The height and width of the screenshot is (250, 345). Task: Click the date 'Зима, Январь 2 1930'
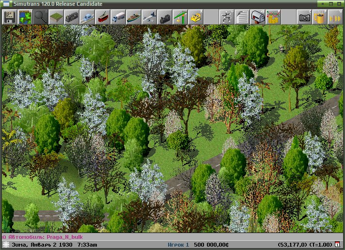[42, 245]
